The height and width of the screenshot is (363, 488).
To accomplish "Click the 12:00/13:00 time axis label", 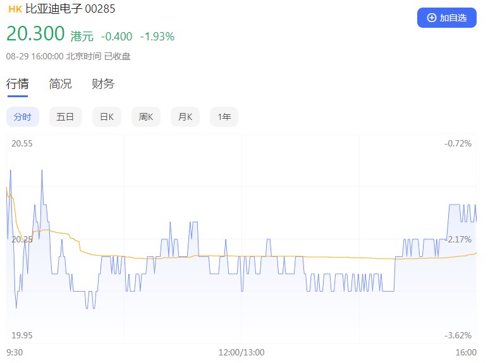I will click(x=241, y=352).
